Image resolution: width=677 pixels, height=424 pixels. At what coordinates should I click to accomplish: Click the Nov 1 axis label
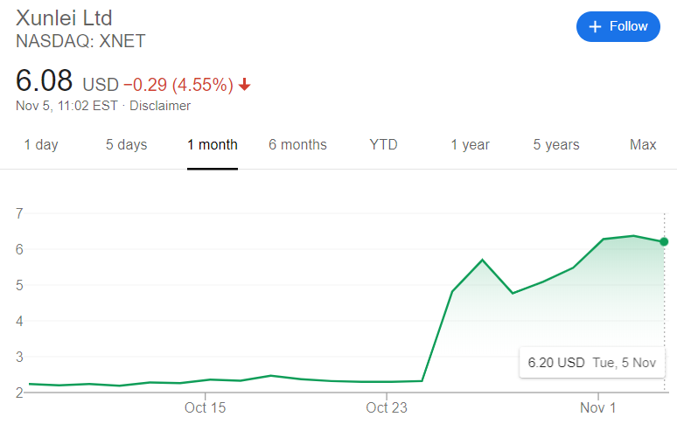coord(598,407)
